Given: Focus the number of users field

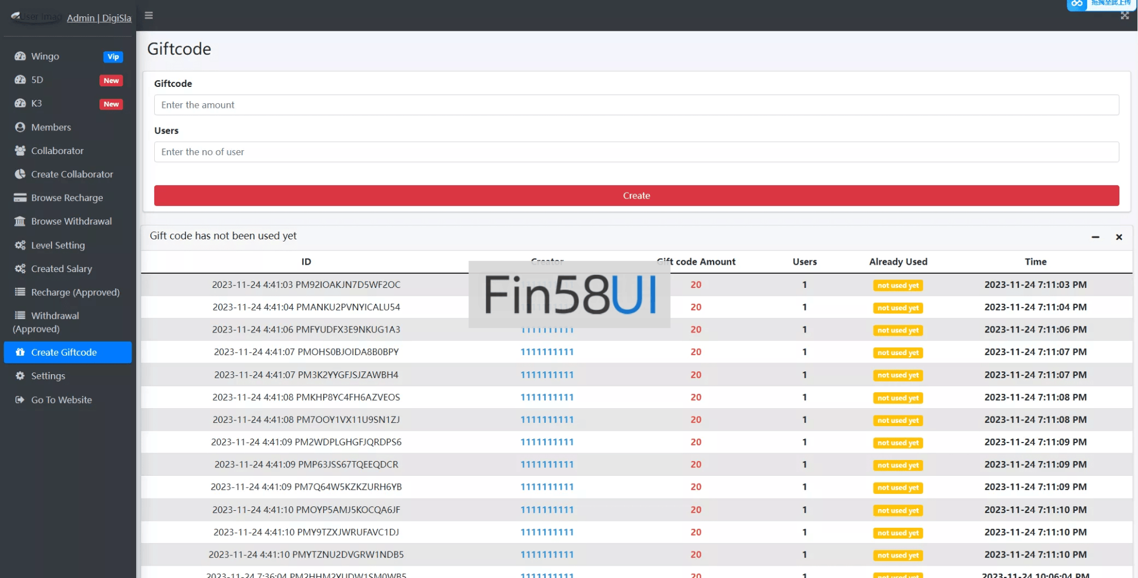Looking at the screenshot, I should pyautogui.click(x=636, y=152).
